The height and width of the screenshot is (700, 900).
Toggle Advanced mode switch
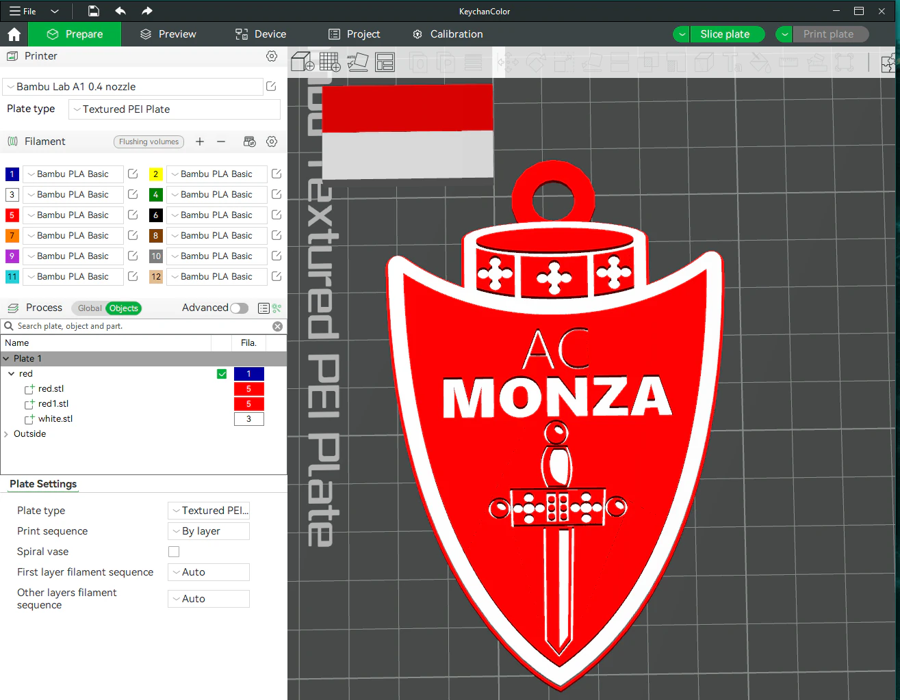[x=240, y=308]
